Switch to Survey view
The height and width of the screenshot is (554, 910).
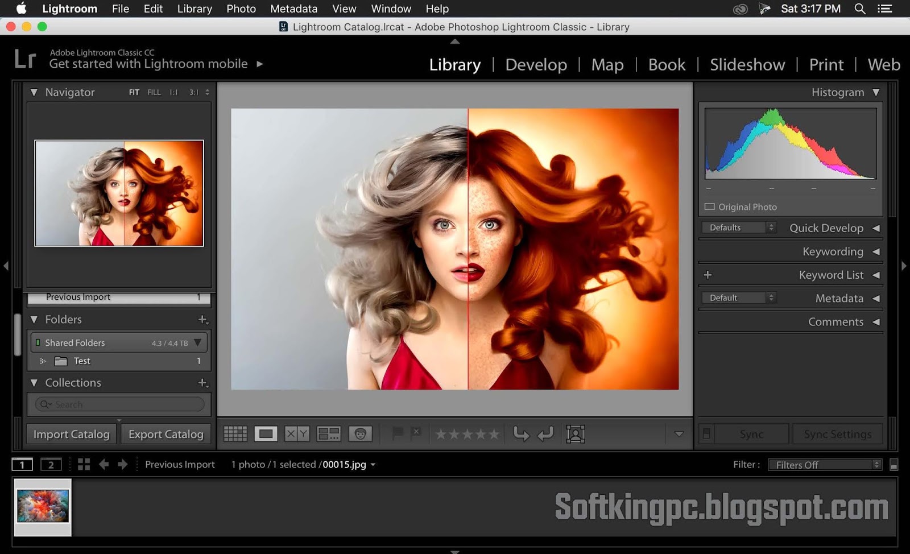pos(328,433)
